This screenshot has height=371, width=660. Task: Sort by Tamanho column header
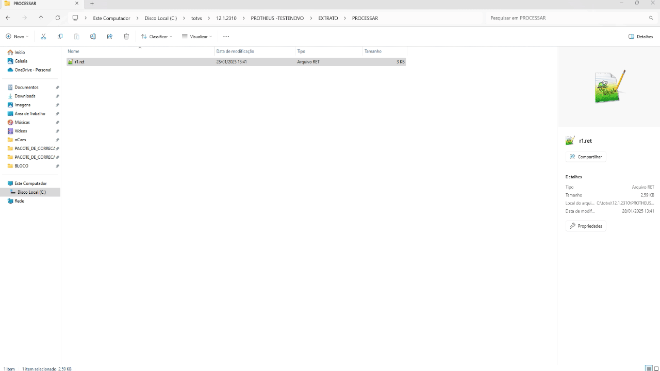[384, 51]
